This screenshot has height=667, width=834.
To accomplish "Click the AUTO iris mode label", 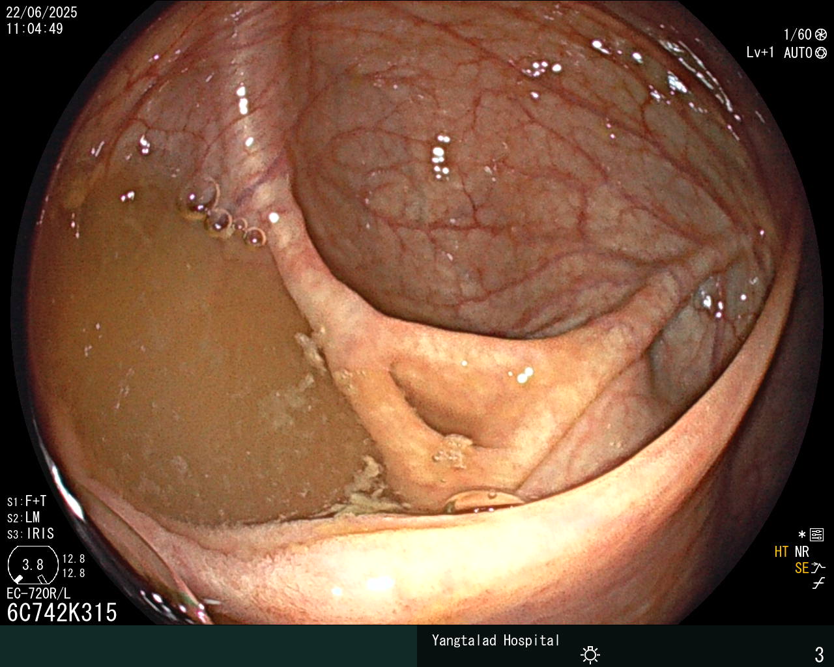I will tap(798, 53).
